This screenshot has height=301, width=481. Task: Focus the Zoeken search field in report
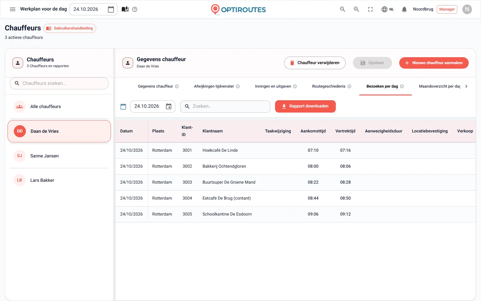(225, 107)
